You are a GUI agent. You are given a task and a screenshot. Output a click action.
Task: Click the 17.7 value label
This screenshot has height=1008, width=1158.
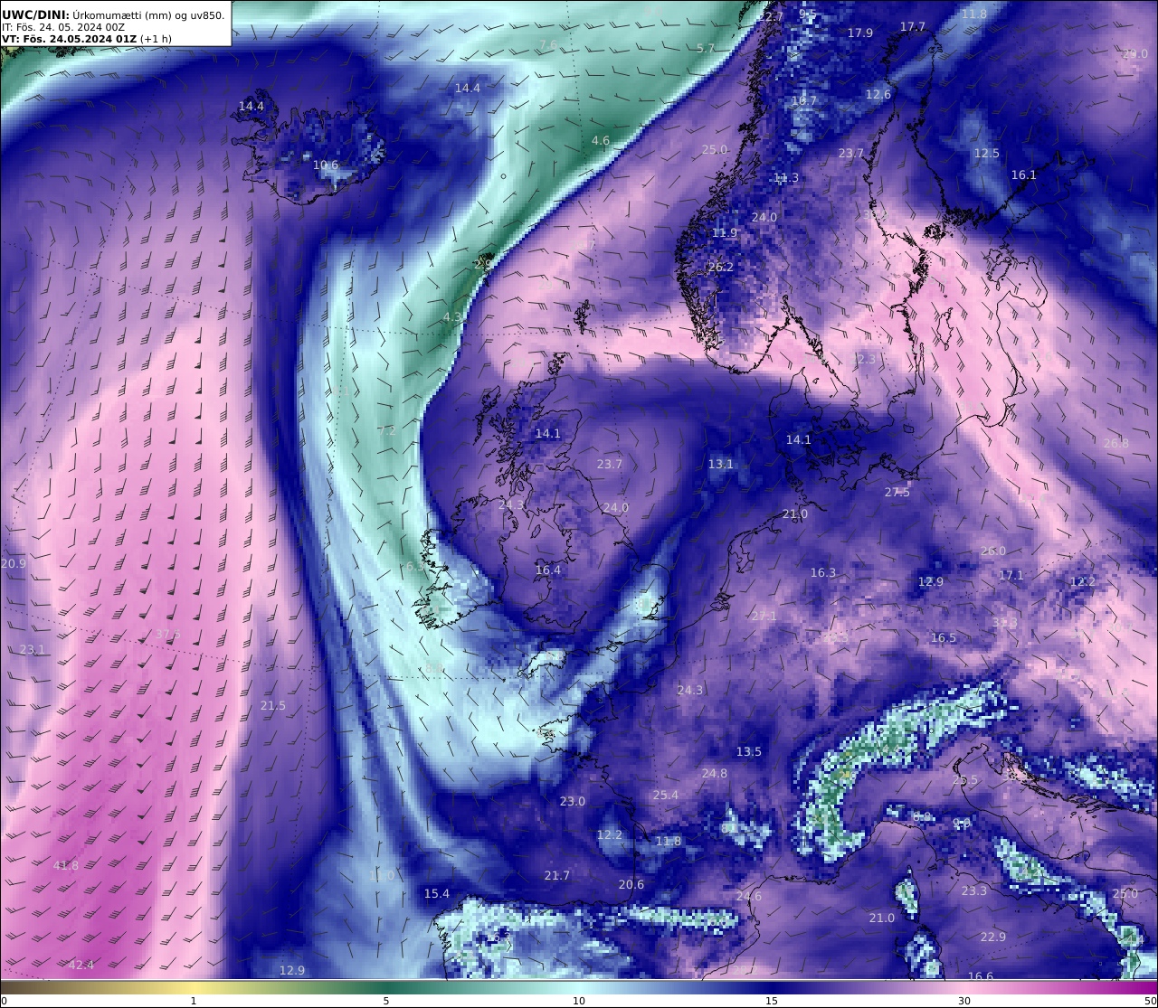coord(913,27)
